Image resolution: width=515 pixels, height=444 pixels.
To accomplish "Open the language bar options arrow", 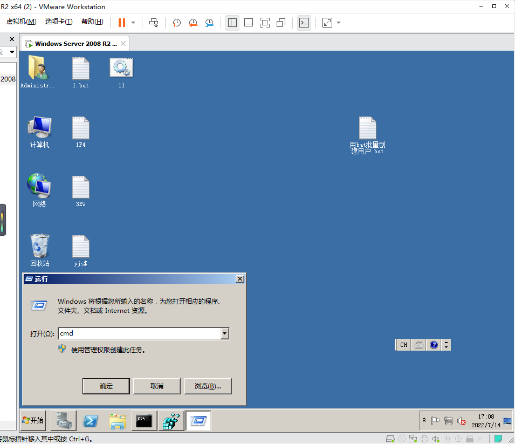I will click(446, 345).
